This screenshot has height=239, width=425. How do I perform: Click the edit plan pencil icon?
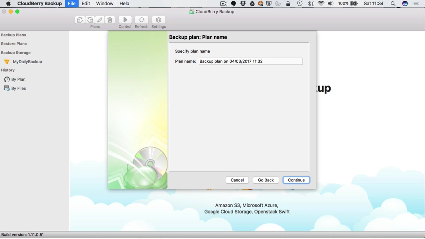pos(100,20)
